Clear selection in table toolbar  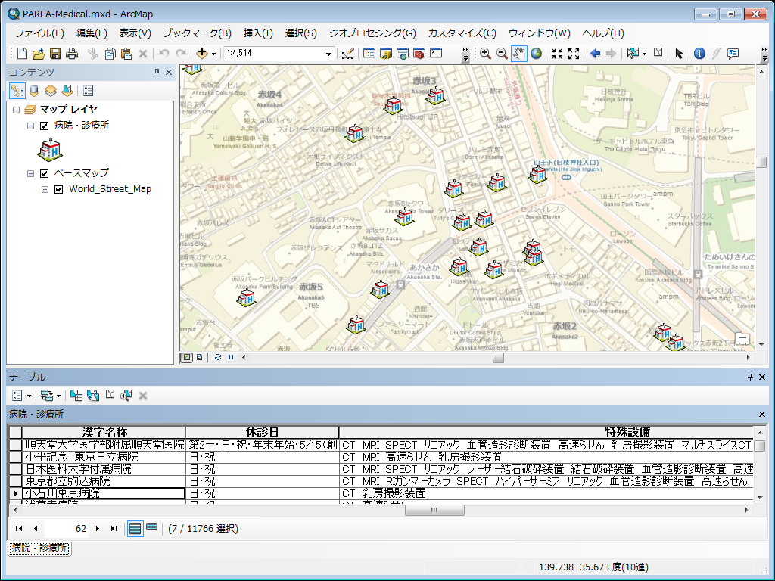pyautogui.click(x=110, y=395)
